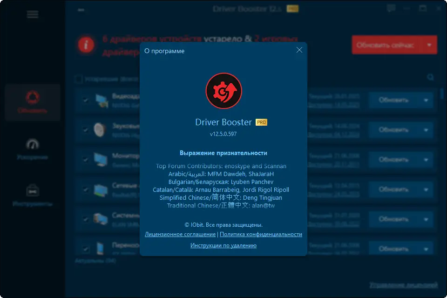Click Обновить button in the Мониторы row

(394, 159)
